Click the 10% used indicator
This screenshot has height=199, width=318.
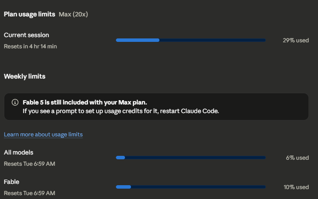(x=296, y=187)
